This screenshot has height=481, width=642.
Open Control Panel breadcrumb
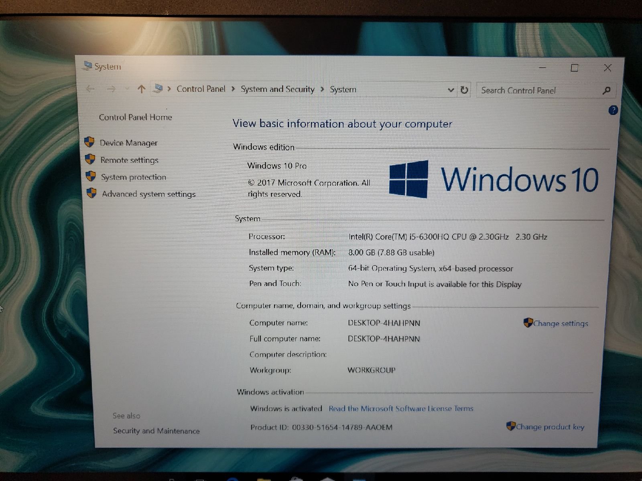[x=201, y=89]
